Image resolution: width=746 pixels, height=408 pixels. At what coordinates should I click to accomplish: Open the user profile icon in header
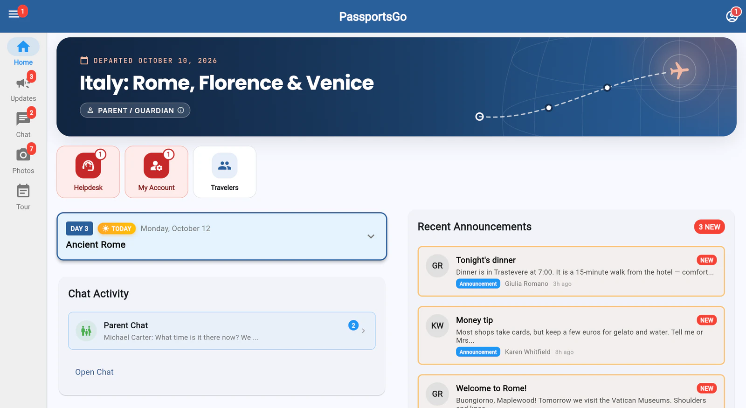732,16
